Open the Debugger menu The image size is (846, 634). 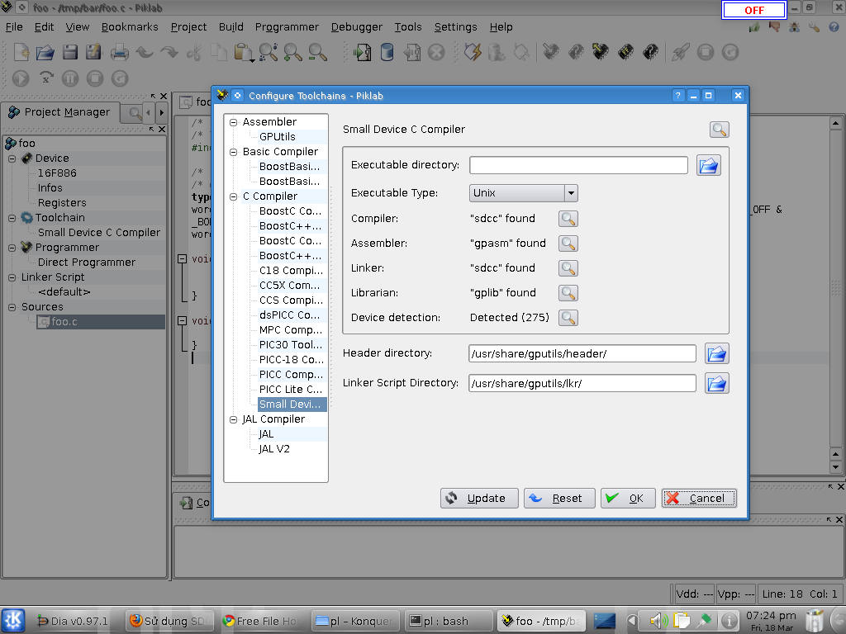click(x=357, y=27)
